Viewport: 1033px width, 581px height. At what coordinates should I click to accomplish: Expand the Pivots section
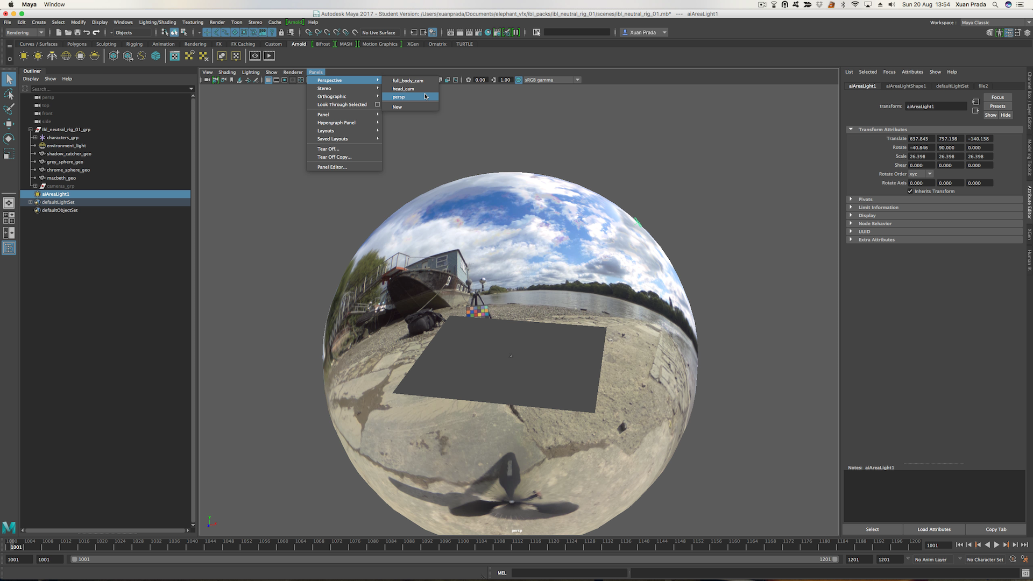pyautogui.click(x=851, y=200)
